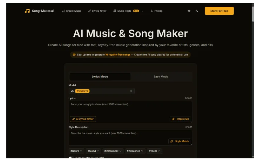
Task: Click the dollar icon beside Pricing
Action: [152, 11]
